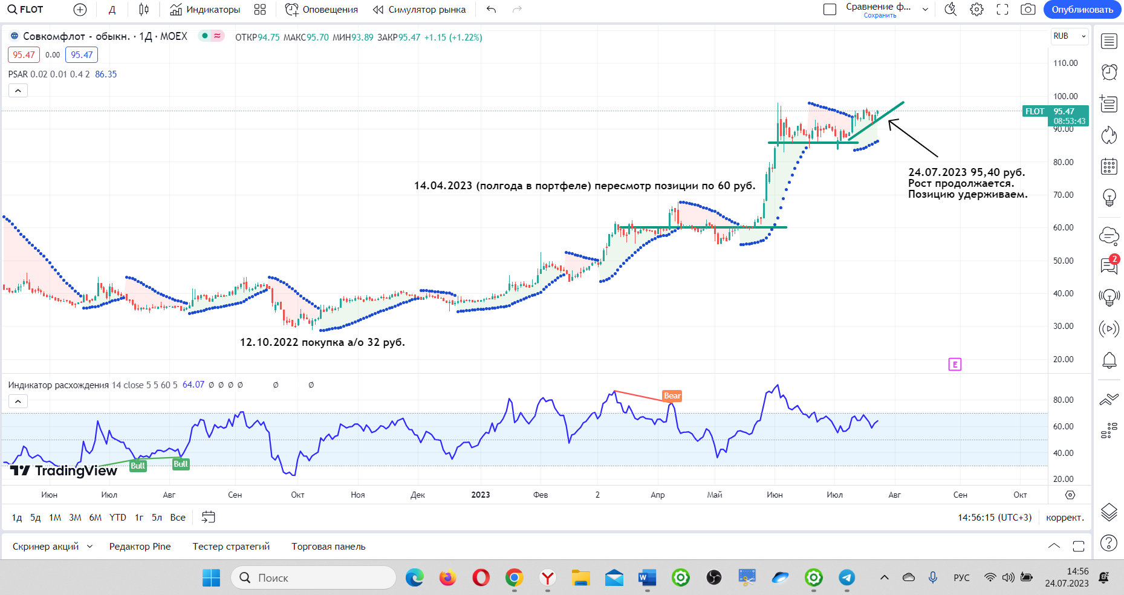Open Торговая панель tab

click(x=328, y=547)
